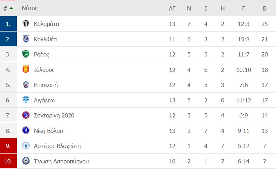
Task: Sort by the Γ goals column header
Action: point(244,8)
